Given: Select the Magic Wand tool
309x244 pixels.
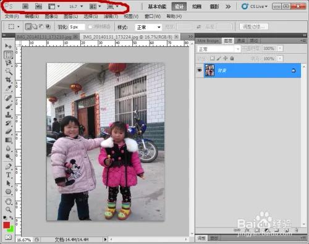Looking at the screenshot, I should (x=8, y=72).
